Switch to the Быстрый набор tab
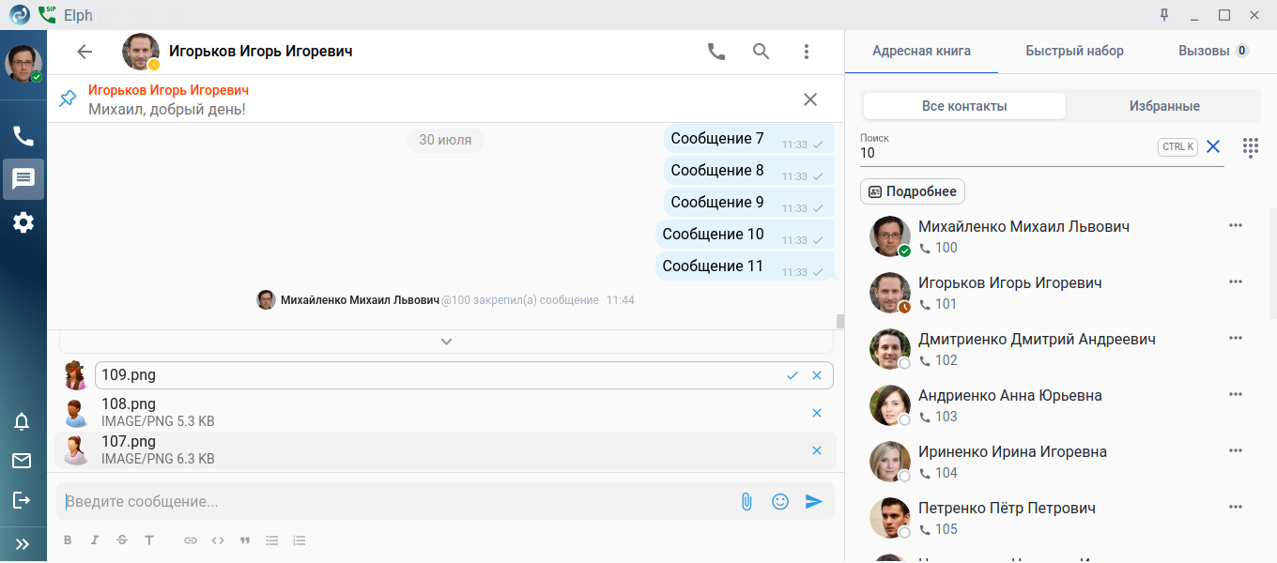The height and width of the screenshot is (563, 1277). click(1074, 51)
